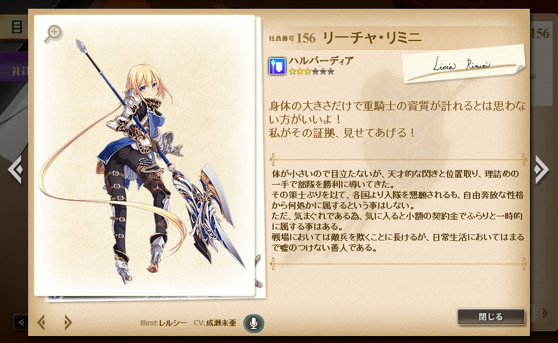
Task: Click the dark back arrow behind the dialog
Action: 21,322
